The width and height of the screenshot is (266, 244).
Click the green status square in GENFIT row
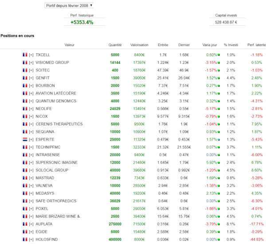pyautogui.click(x=219, y=78)
